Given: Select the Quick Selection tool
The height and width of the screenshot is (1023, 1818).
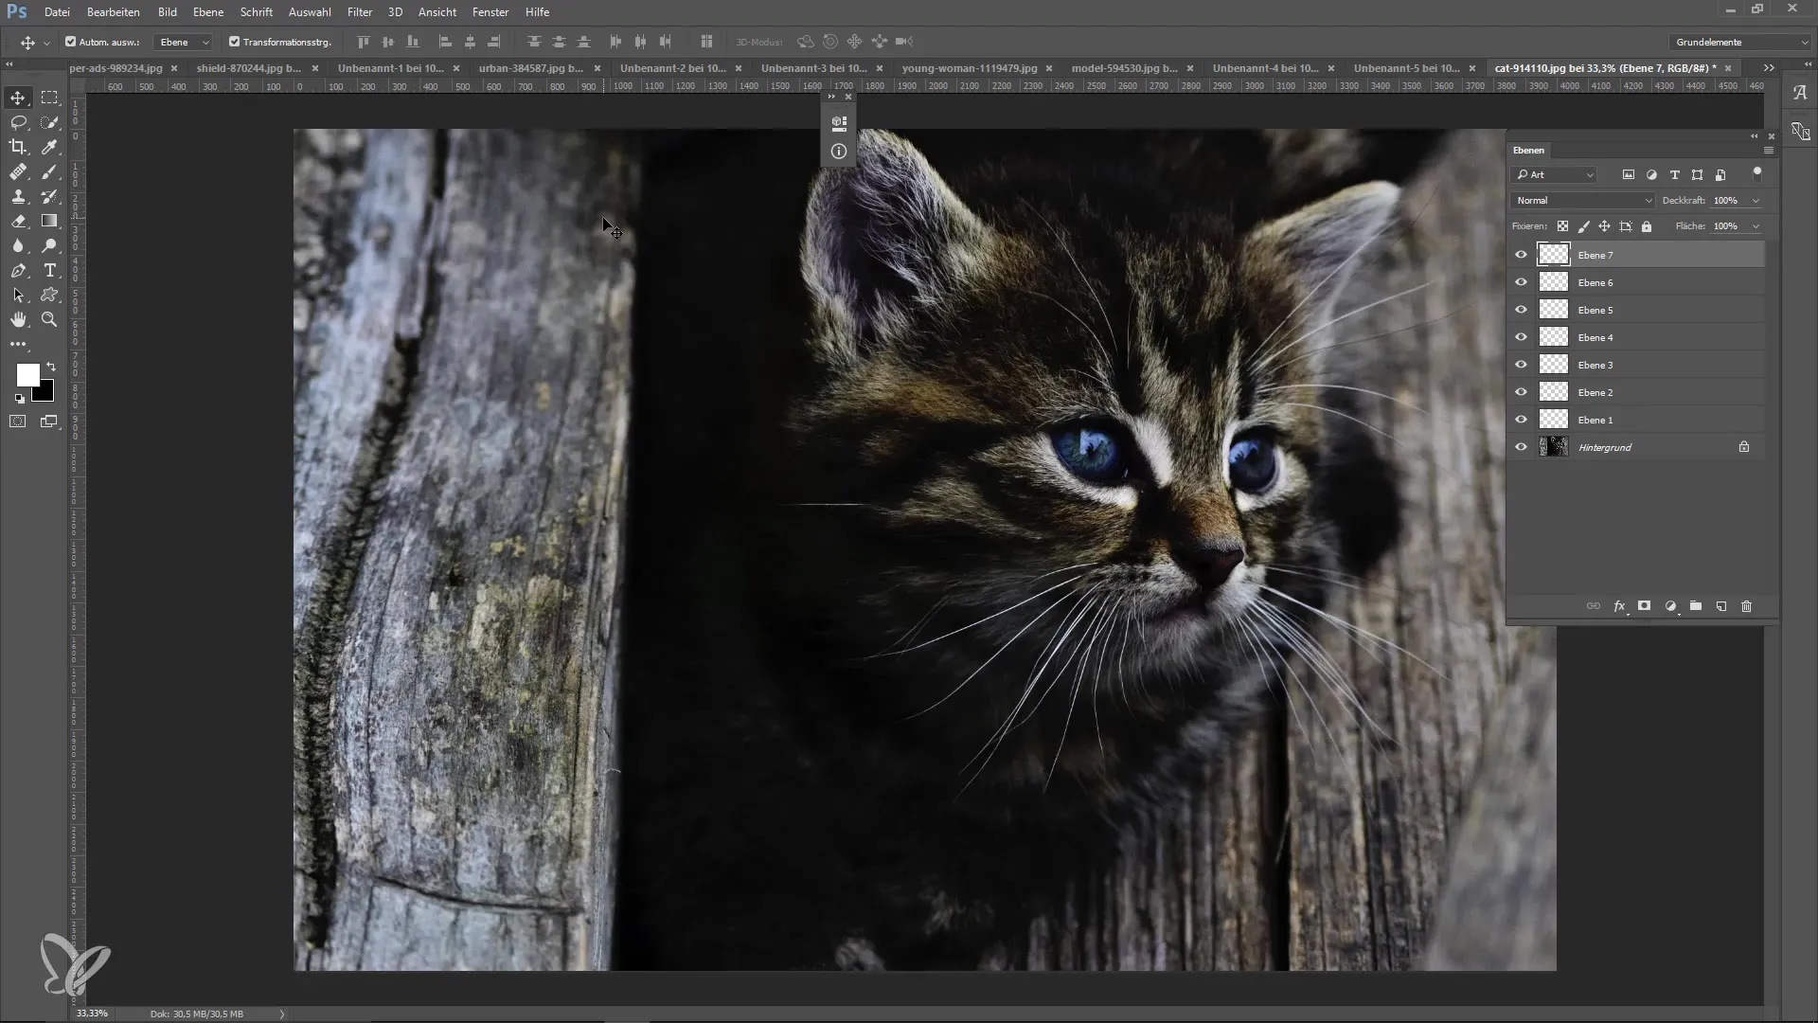Looking at the screenshot, I should tap(49, 122).
